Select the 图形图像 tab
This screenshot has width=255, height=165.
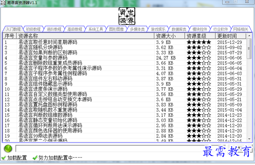point(117,29)
